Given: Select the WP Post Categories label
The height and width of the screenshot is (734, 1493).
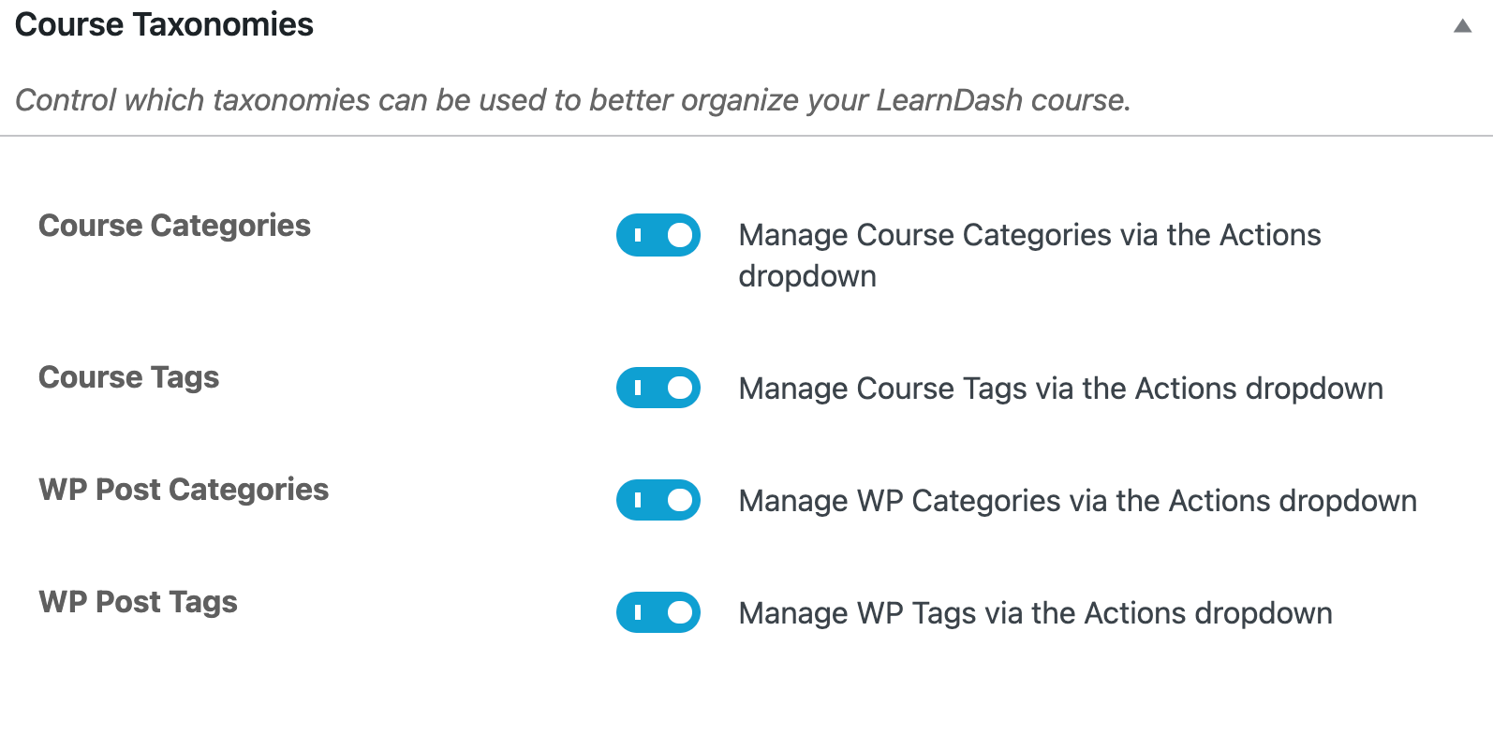Looking at the screenshot, I should (x=184, y=490).
